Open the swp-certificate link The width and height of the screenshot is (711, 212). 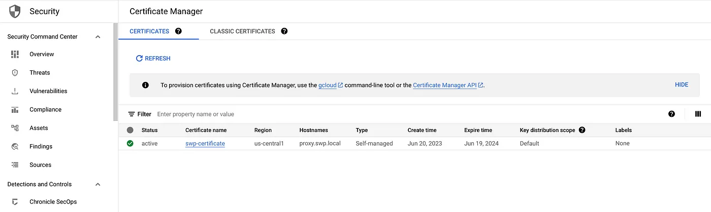point(205,144)
